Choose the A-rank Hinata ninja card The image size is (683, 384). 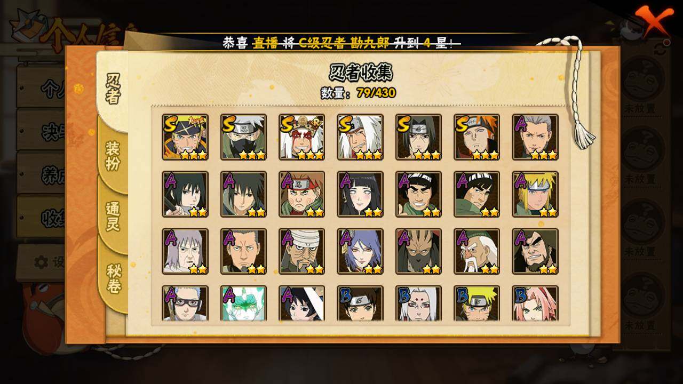360,194
